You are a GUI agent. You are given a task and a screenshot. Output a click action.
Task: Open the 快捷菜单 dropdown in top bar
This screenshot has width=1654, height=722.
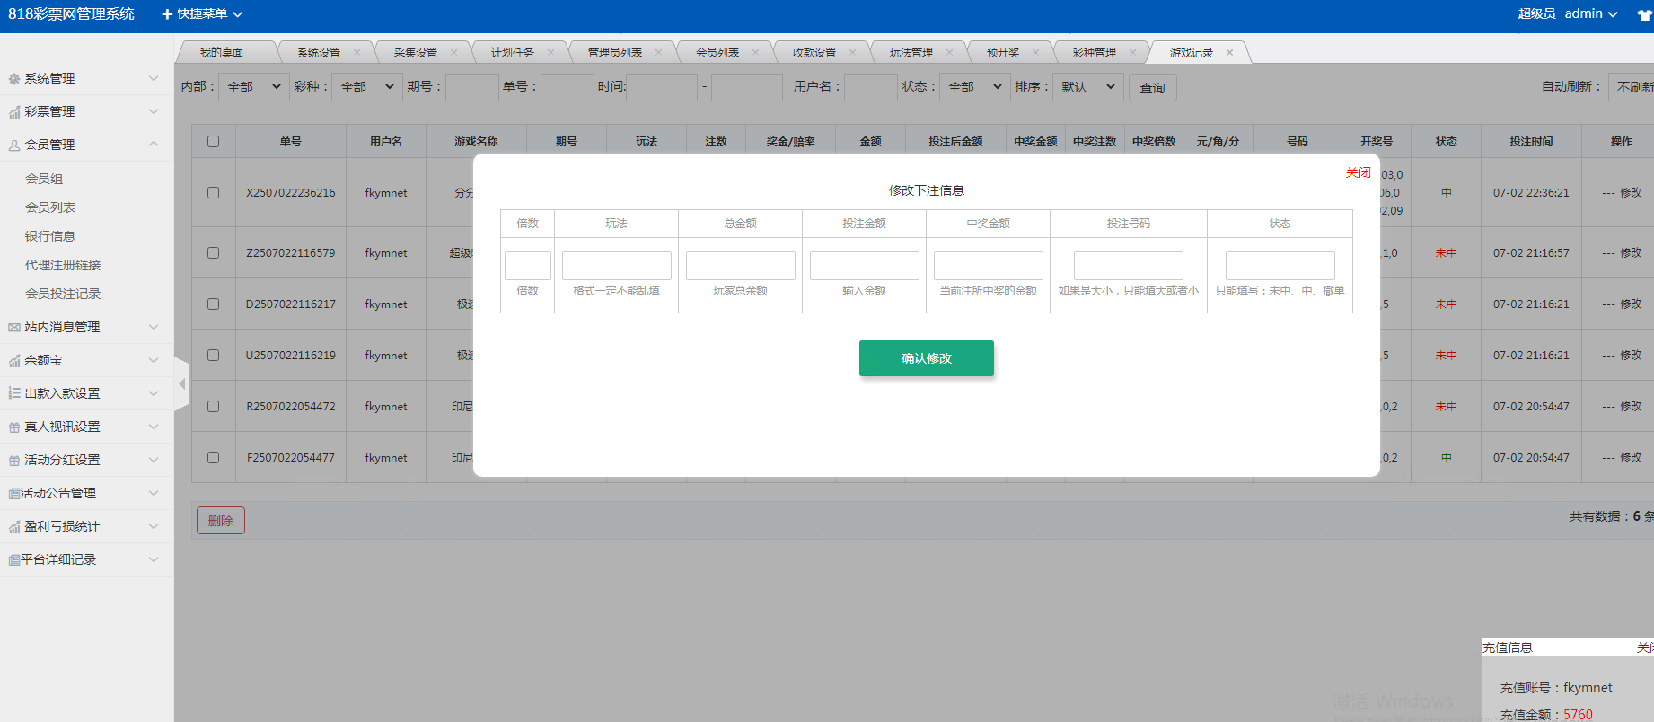[202, 14]
